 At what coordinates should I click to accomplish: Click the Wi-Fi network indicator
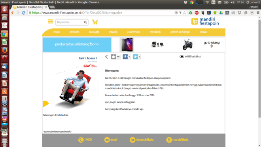pyautogui.click(x=207, y=2)
